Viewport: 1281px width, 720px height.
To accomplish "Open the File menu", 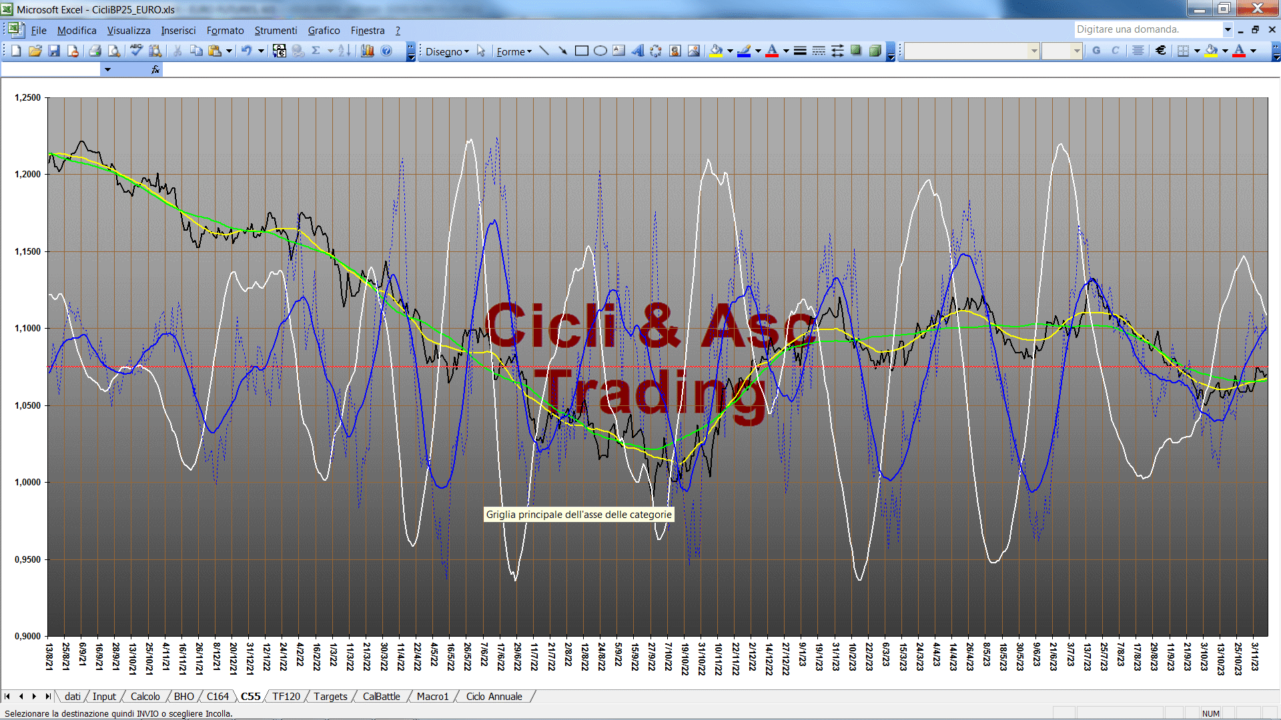I will [39, 30].
